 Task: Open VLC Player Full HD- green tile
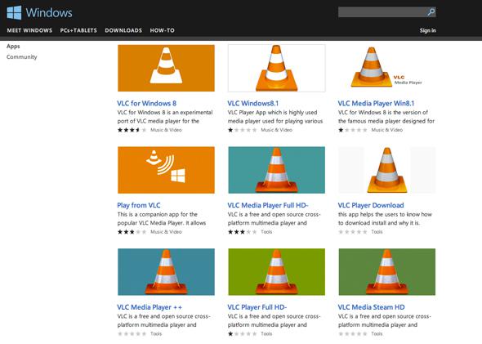point(276,272)
